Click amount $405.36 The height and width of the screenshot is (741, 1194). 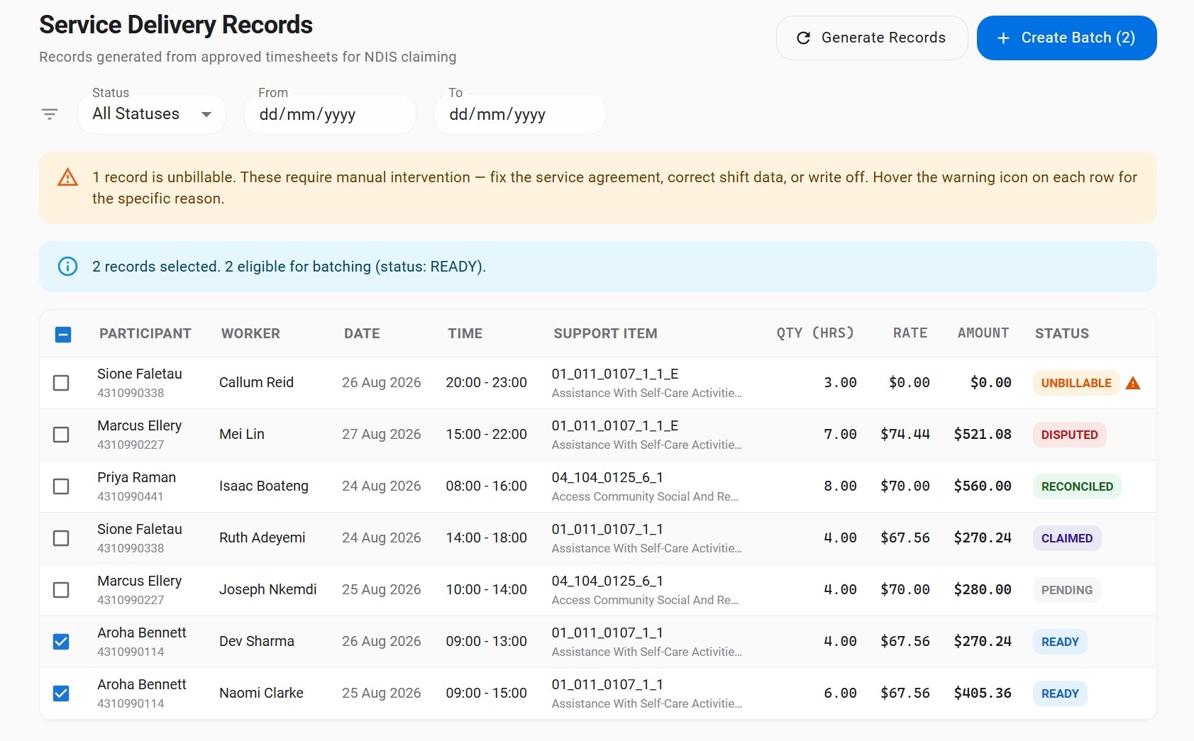[x=983, y=693]
